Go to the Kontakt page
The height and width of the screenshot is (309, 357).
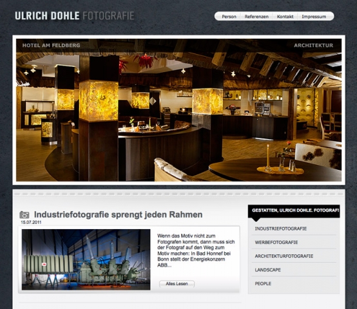(x=285, y=17)
